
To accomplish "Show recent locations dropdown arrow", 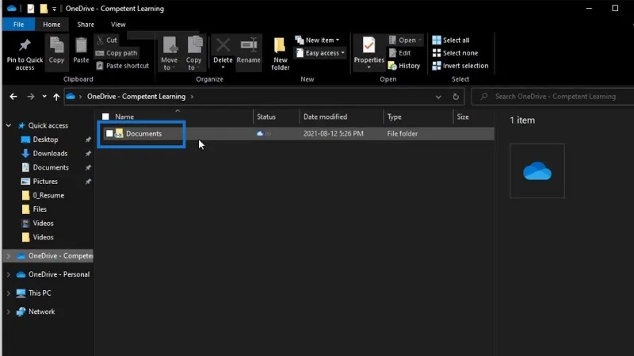I will (44, 97).
